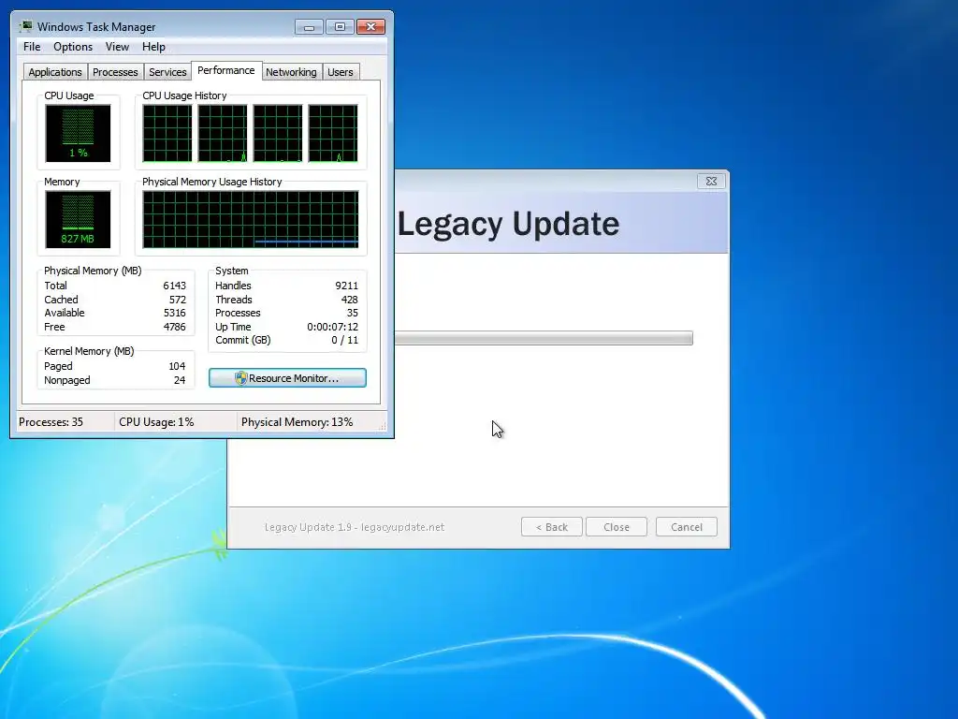The height and width of the screenshot is (719, 958).
Task: Open the View menu
Action: click(x=117, y=47)
